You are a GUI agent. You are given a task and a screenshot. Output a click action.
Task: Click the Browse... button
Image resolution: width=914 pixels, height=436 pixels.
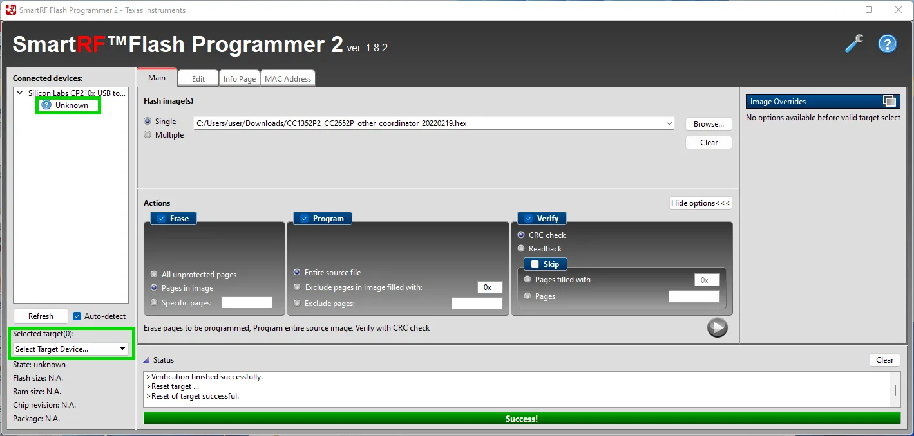point(709,123)
